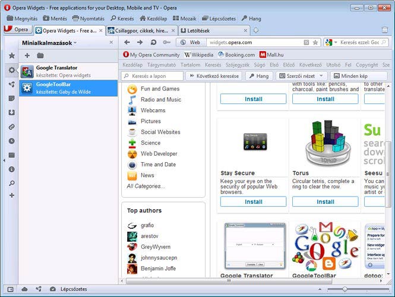Close the Minialkalmazások panel
Screen dimensions: 395x297
(111, 43)
